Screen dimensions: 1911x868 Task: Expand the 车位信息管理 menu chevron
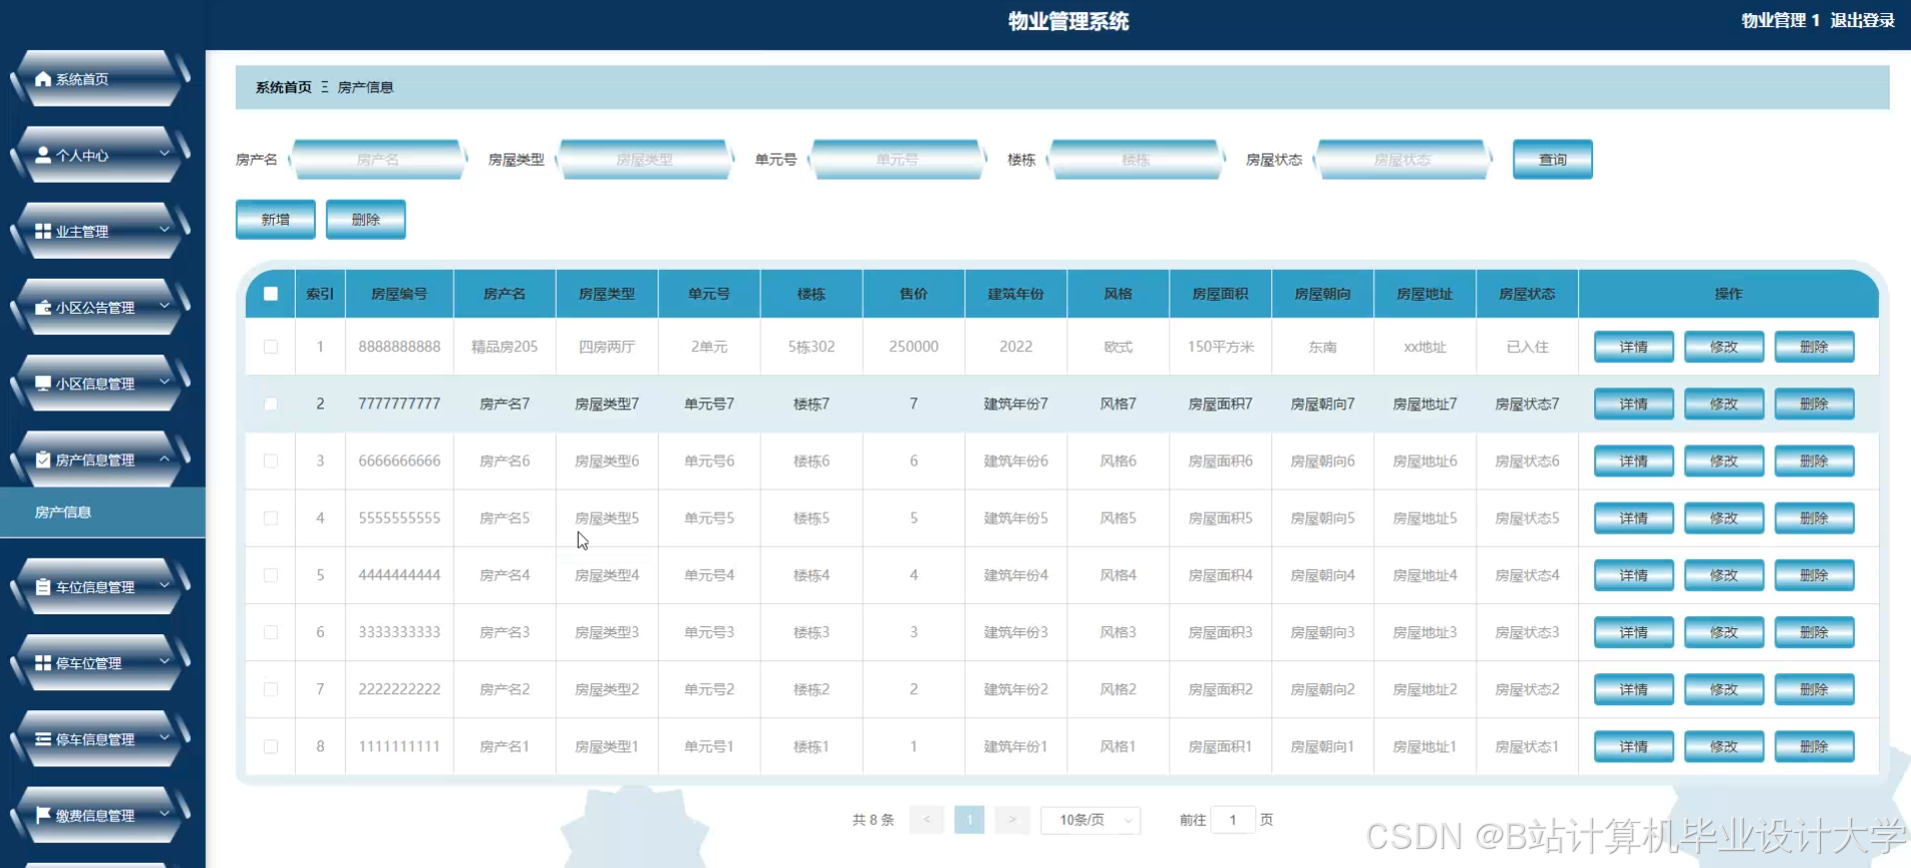pyautogui.click(x=165, y=585)
